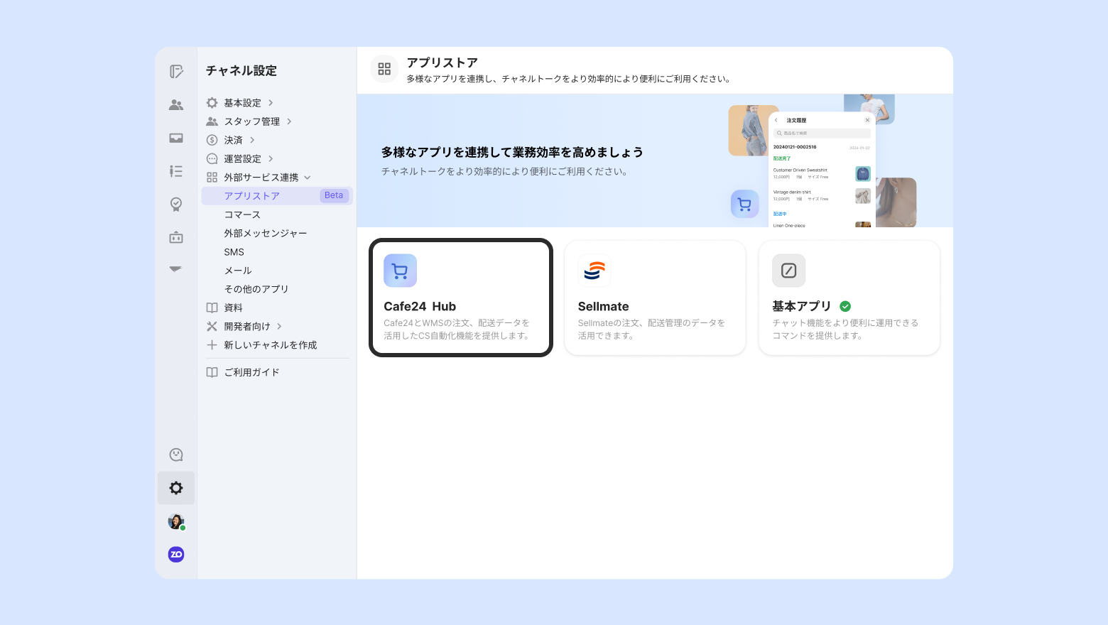Collapse the 外部サービス連携 section chevron
1108x625 pixels.
pyautogui.click(x=308, y=178)
